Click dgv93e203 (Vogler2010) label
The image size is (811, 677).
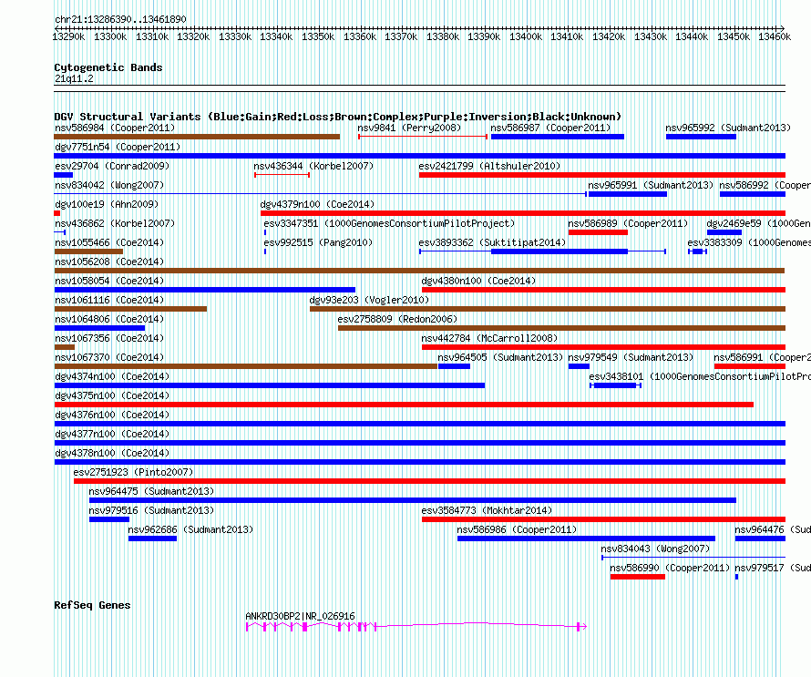(x=369, y=300)
